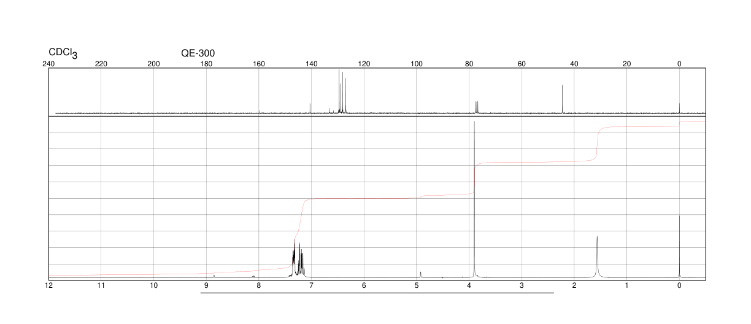The image size is (751, 324).
Task: Click the 1 ppm proton axis label
Action: coord(626,285)
